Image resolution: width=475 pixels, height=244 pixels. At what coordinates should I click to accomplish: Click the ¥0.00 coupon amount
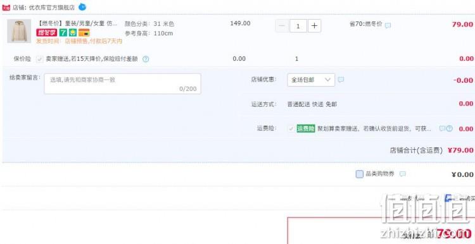[462, 174]
